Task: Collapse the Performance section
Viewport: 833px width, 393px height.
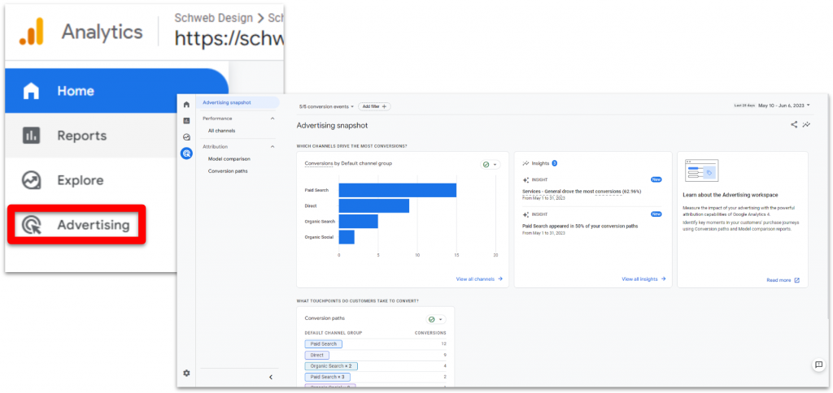Action: 273,119
